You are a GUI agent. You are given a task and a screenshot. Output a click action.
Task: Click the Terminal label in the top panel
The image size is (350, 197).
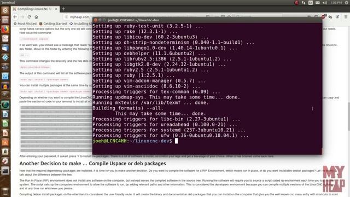pos(8,3)
